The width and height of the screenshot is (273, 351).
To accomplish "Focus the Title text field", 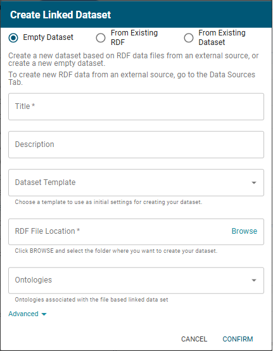I will coord(136,107).
